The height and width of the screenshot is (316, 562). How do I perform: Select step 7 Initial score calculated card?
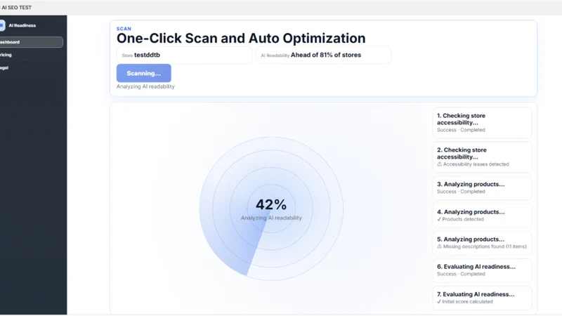pos(482,298)
